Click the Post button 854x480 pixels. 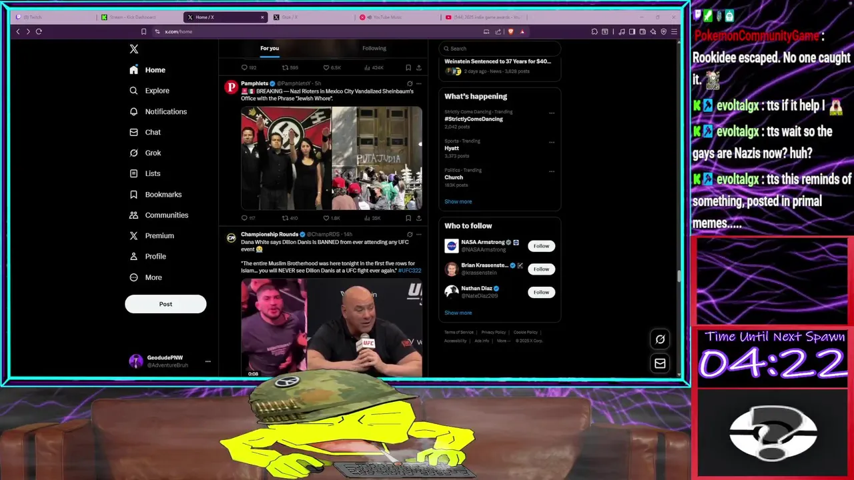pyautogui.click(x=165, y=304)
